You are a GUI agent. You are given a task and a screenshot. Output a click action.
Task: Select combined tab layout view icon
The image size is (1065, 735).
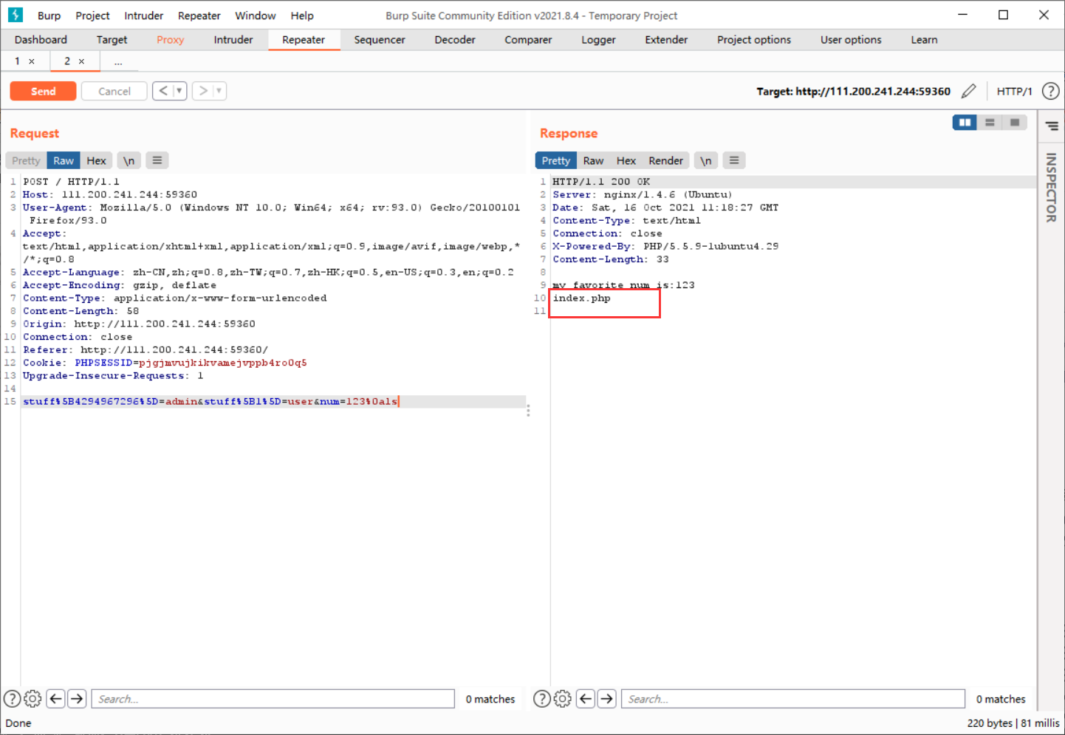[1015, 123]
